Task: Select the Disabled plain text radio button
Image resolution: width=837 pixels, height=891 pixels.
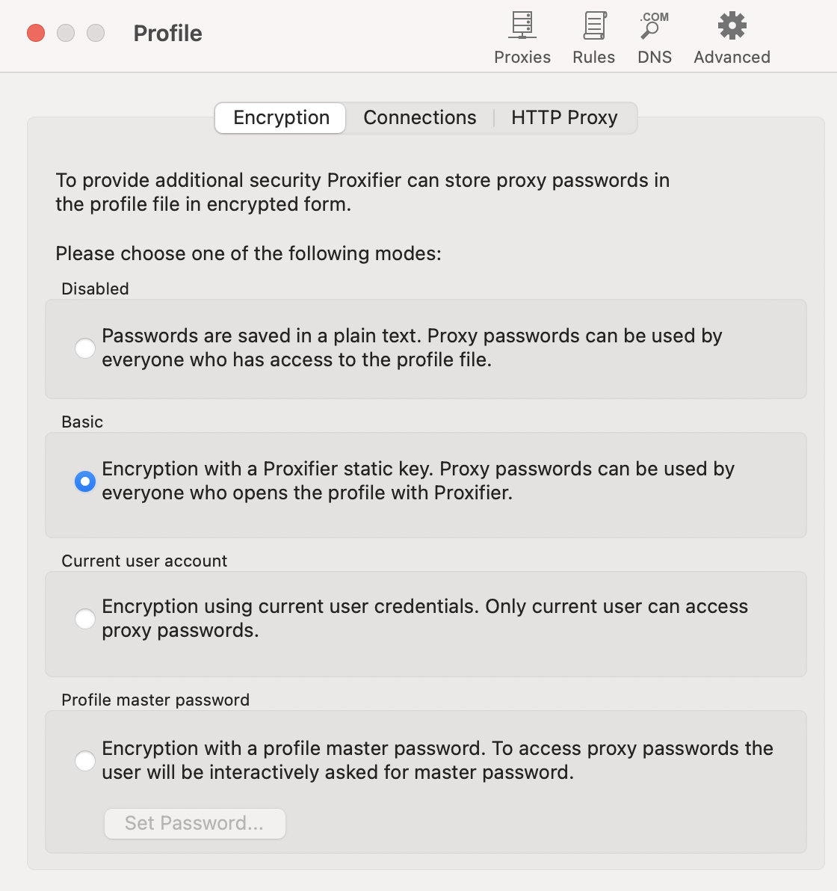Action: (85, 348)
